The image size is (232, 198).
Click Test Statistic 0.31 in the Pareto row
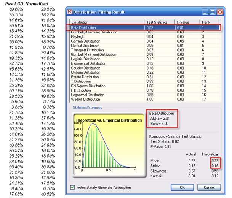click(150, 77)
